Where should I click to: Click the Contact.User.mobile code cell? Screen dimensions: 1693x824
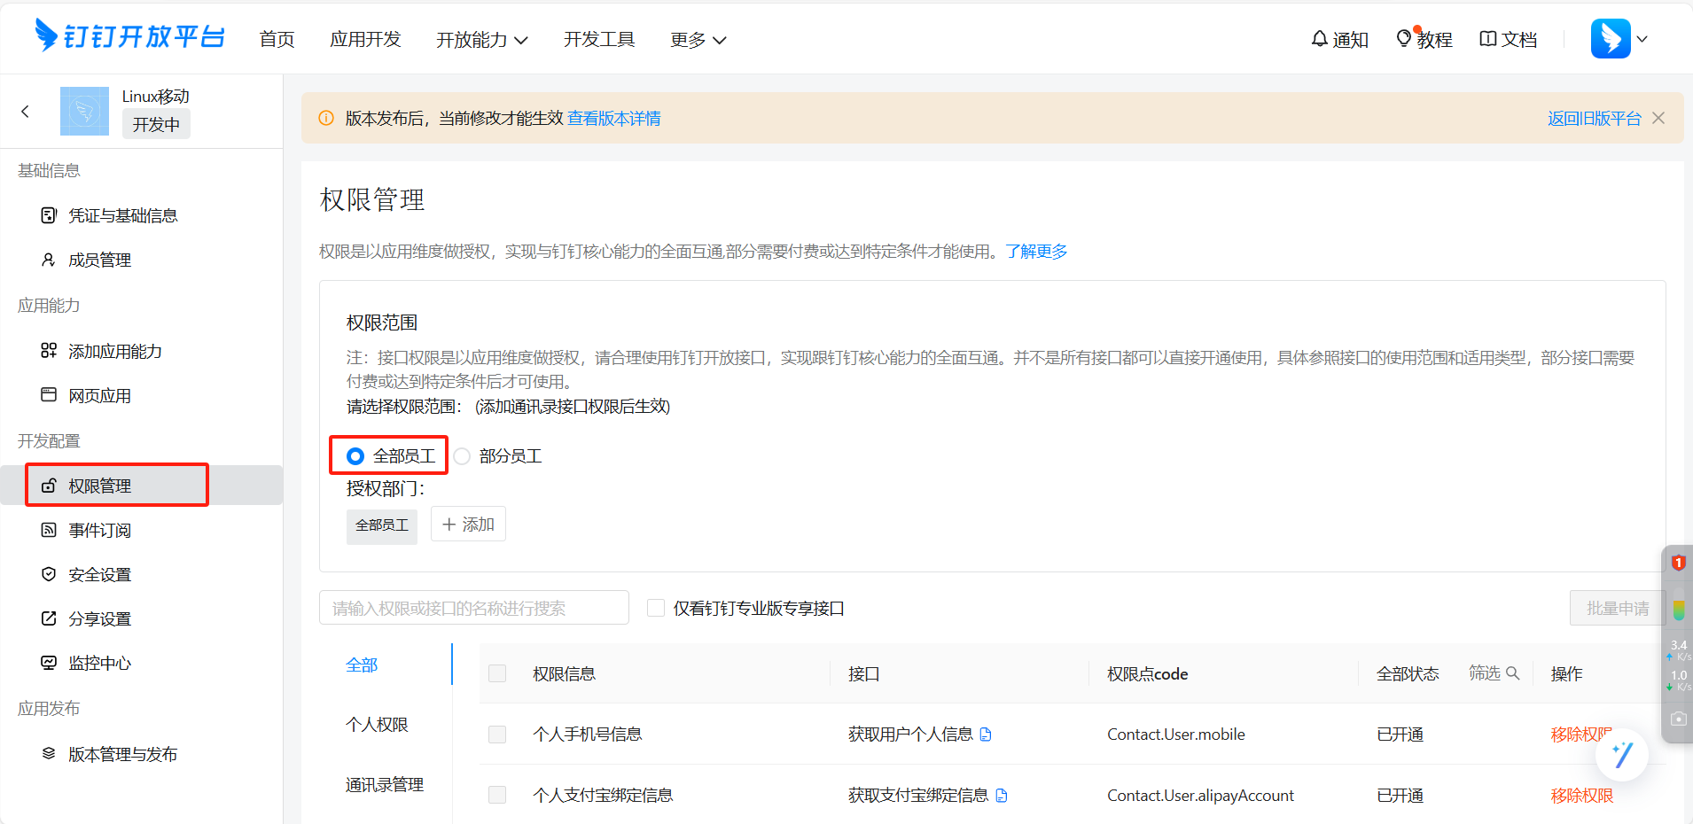click(x=1176, y=735)
